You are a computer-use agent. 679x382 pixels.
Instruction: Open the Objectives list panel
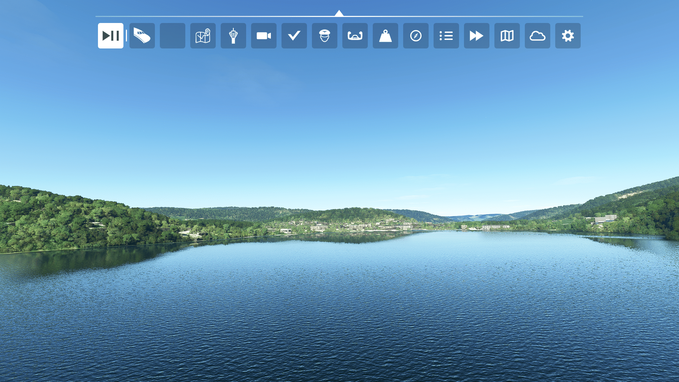[x=446, y=36]
